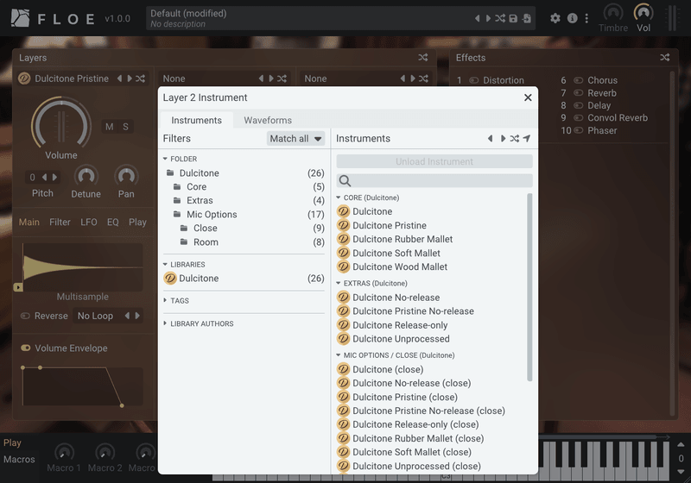Screen dimensions: 691x483
Task: Save the current preset with floppy icon
Action: [513, 18]
